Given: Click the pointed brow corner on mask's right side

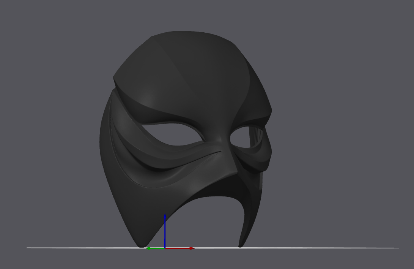Looking at the screenshot, I should [x=270, y=111].
